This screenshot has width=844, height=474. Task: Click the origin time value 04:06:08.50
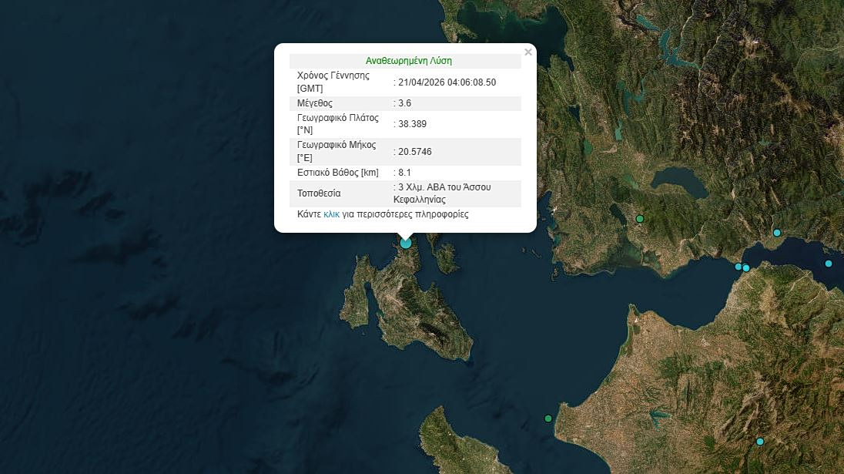[444, 82]
